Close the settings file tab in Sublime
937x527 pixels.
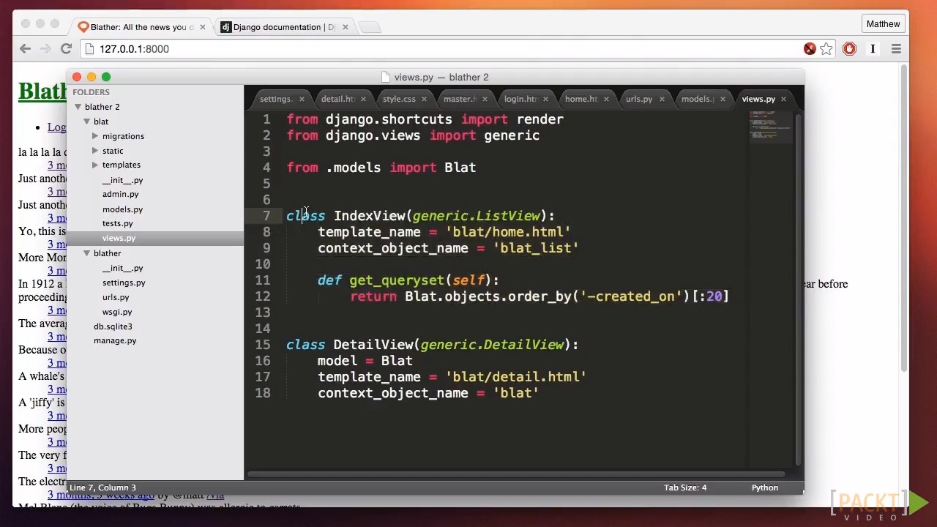pos(302,99)
